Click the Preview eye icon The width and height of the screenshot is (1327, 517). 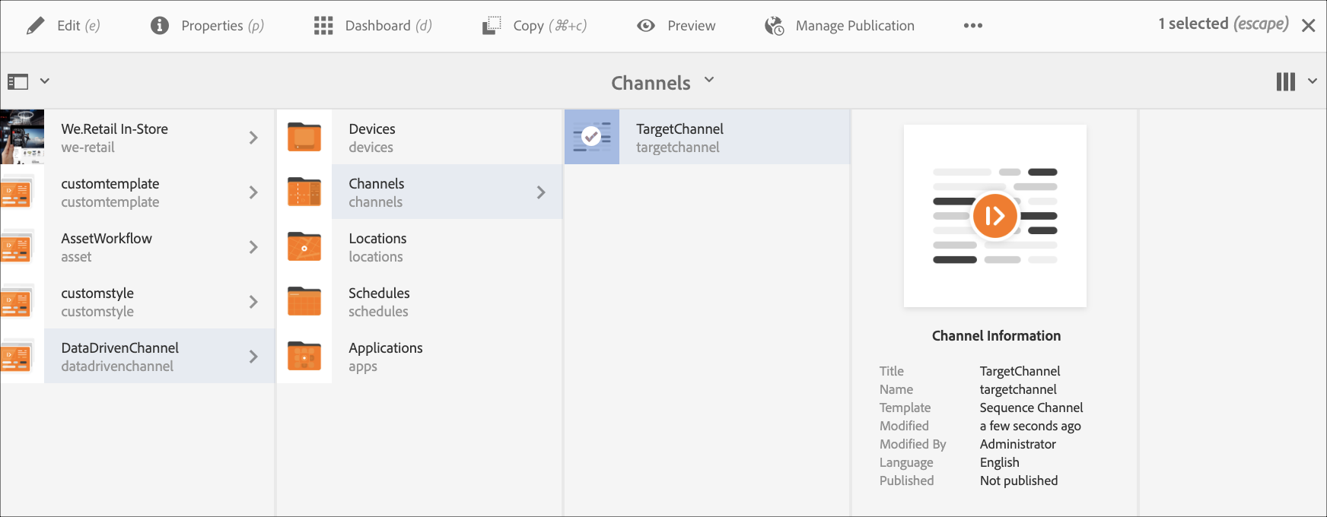click(646, 26)
